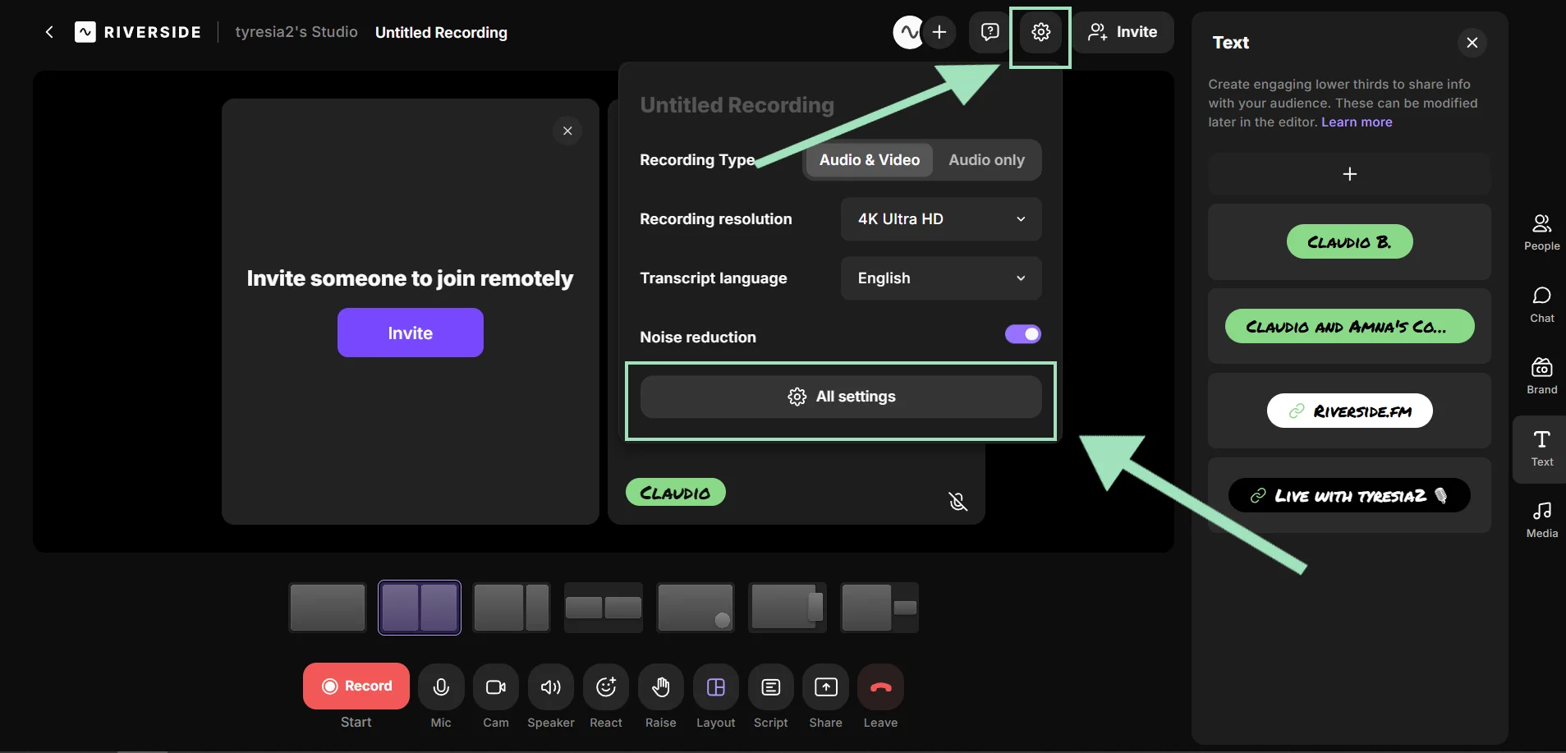Toggle the Mic button

(x=441, y=686)
